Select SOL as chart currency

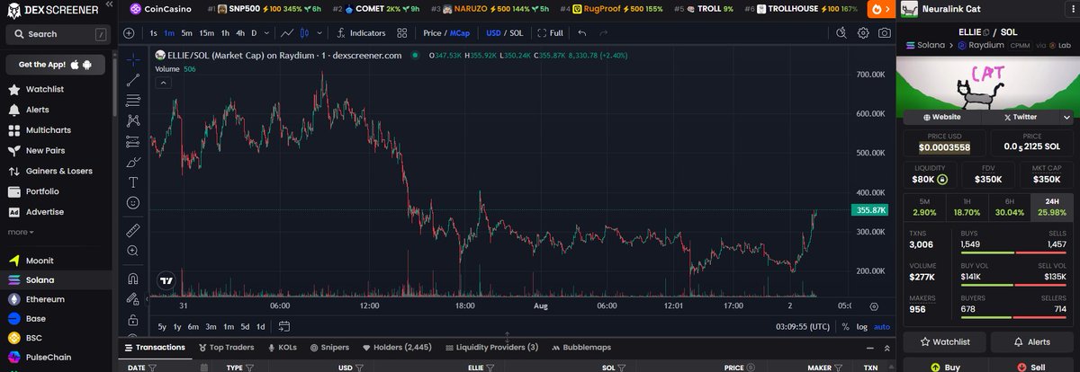[516, 33]
